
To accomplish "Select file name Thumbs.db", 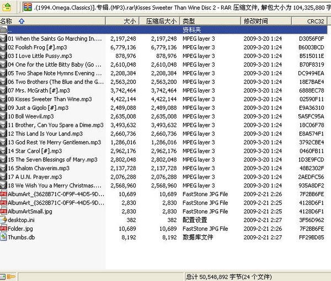I will coord(22,237).
